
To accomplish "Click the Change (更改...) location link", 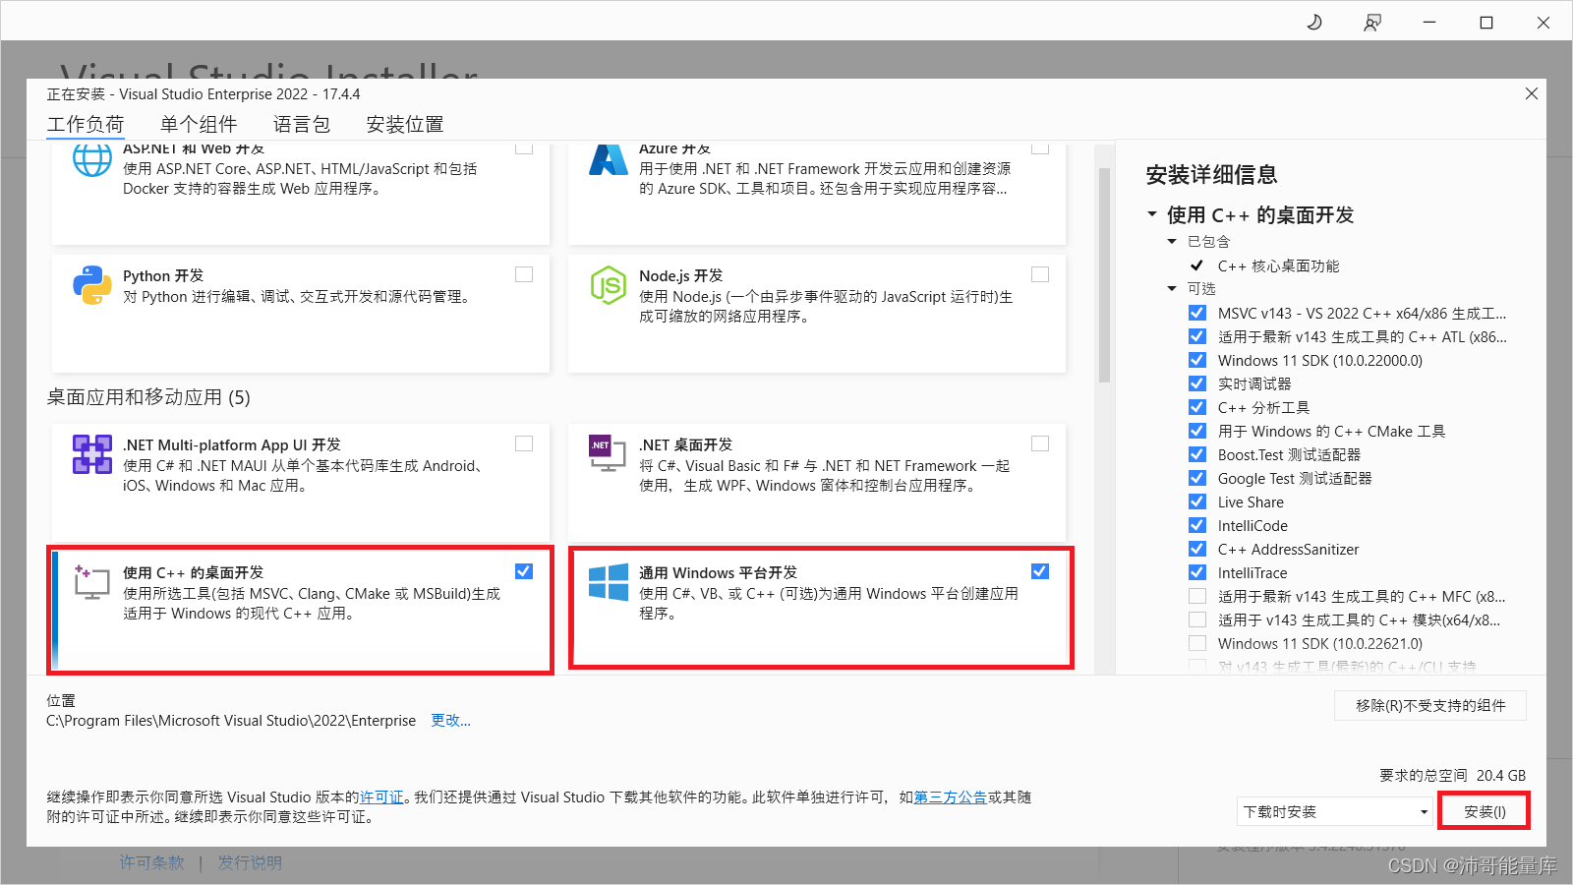I will tap(450, 721).
